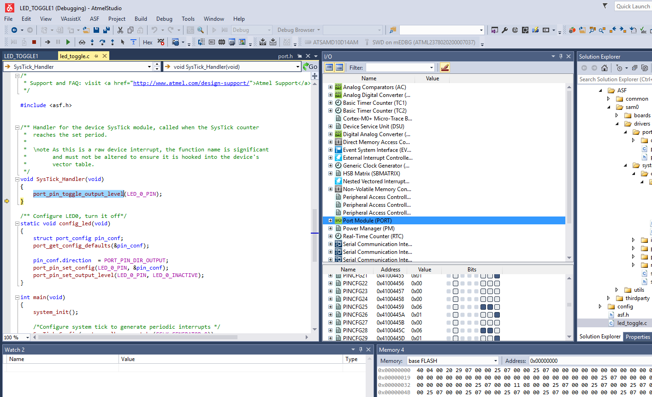652x397 pixels.
Task: Click the Stop Debugging red square icon
Action: [x=34, y=42]
